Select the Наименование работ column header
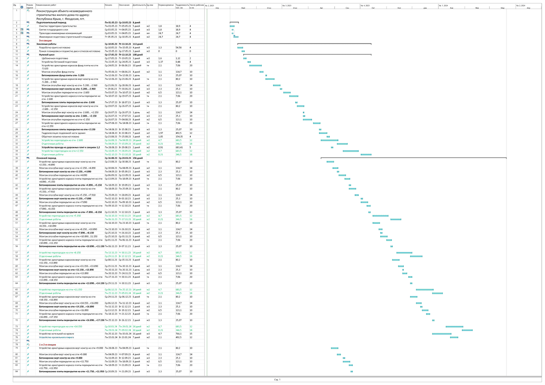 point(68,5)
